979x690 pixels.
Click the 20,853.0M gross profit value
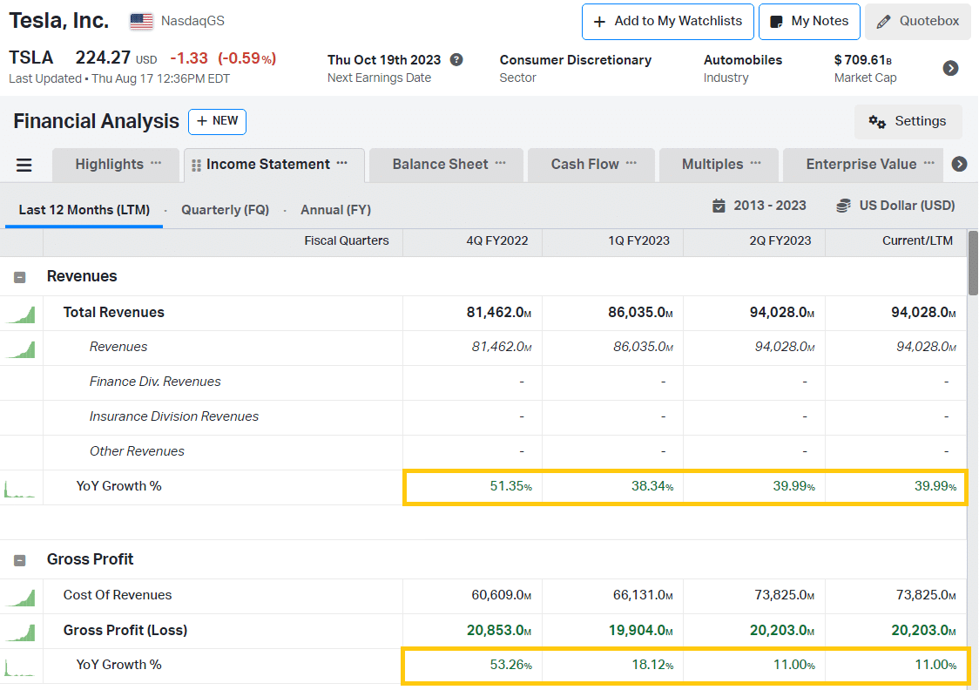coord(499,631)
